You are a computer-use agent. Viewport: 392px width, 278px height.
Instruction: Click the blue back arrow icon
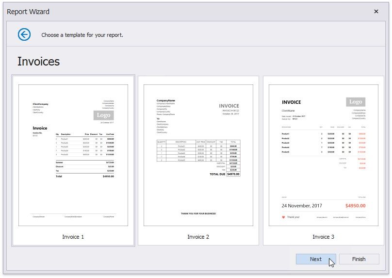(x=24, y=34)
